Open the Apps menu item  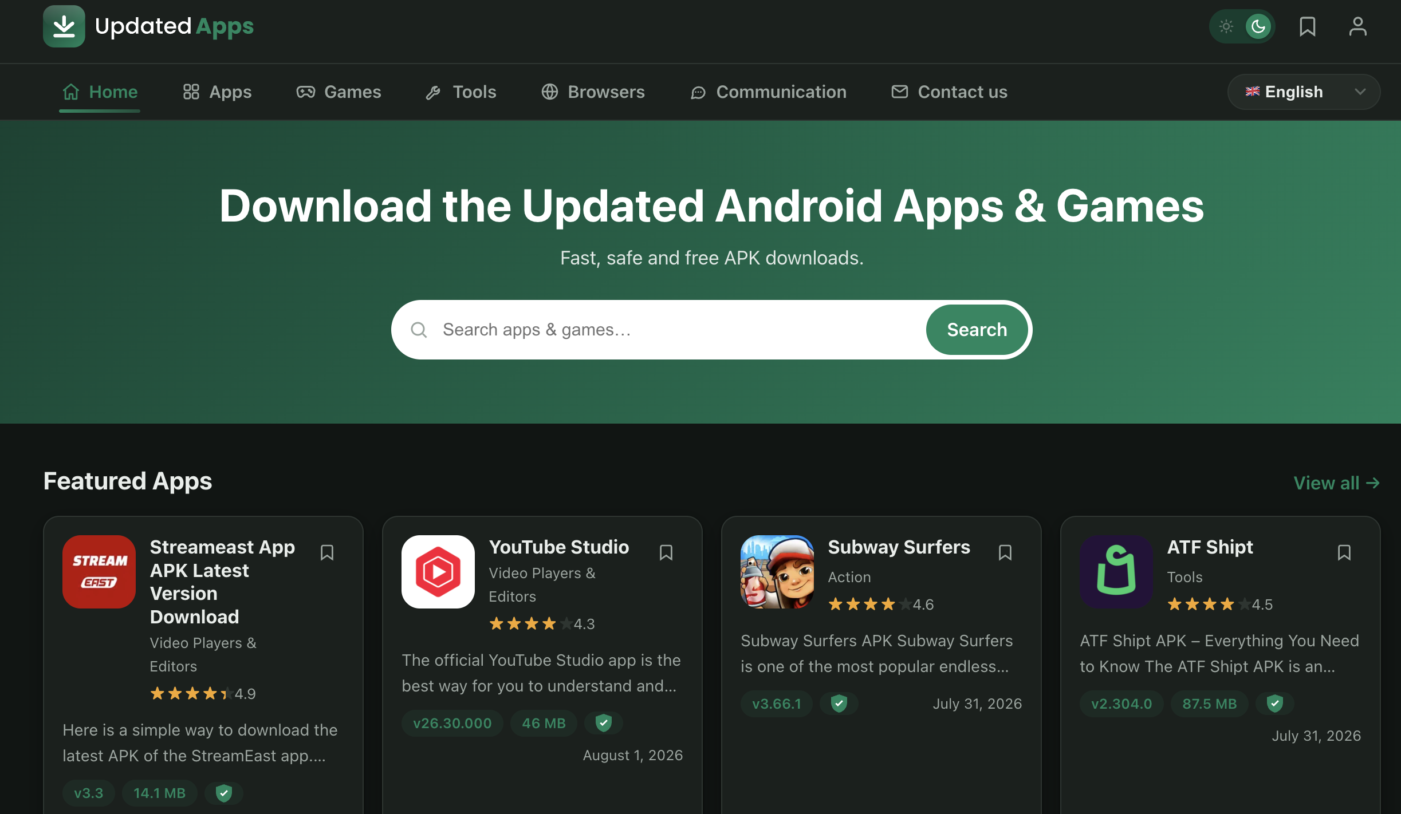tap(217, 92)
